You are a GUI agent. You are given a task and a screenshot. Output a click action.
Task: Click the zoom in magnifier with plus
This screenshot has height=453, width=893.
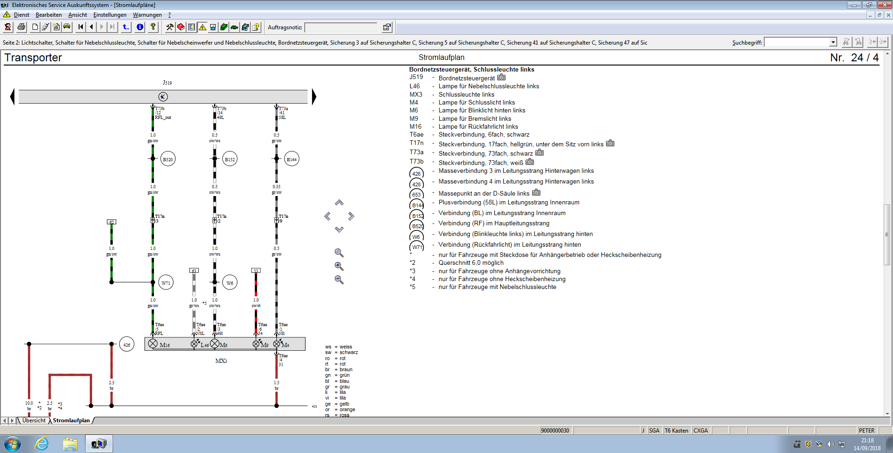(x=339, y=266)
